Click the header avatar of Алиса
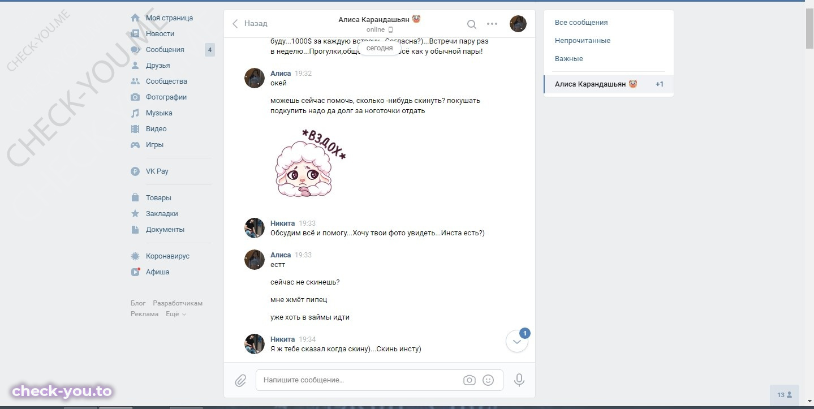The height and width of the screenshot is (409, 814). [518, 24]
